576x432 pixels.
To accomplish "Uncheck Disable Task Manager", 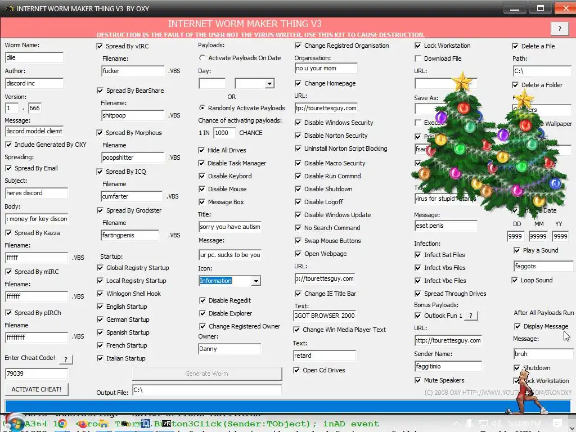I will pyautogui.click(x=201, y=163).
